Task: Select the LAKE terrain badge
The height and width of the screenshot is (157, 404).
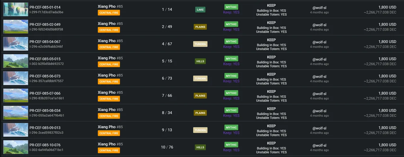Action: click(200, 10)
